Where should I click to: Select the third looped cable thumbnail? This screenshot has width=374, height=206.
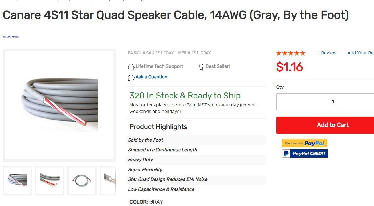point(82,181)
